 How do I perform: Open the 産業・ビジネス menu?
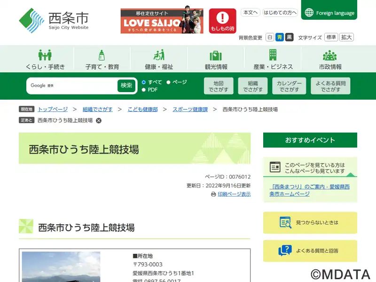coord(273,59)
